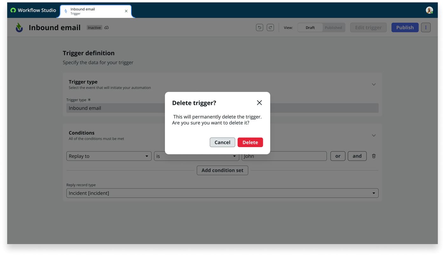
Task: Click the trash icon beside the condition row
Action: (x=374, y=156)
